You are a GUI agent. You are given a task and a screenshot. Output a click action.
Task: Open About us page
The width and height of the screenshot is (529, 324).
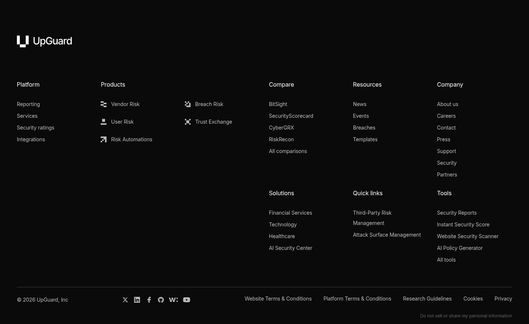(x=447, y=104)
